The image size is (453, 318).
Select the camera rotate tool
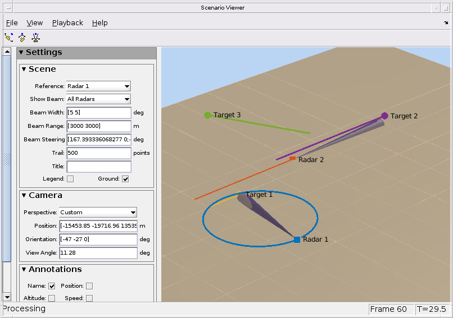[x=22, y=38]
